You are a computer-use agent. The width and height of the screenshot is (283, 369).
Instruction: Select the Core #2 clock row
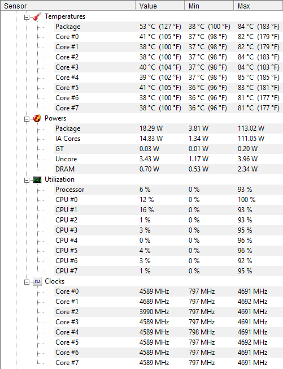pos(168,312)
